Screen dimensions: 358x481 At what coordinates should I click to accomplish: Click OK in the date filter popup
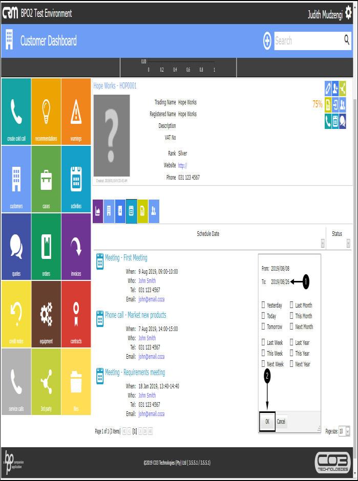coord(267,422)
